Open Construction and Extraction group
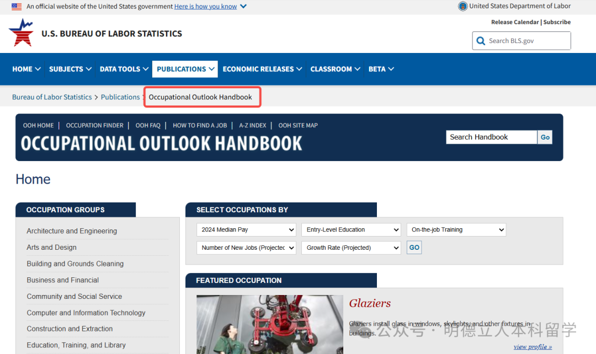Image resolution: width=596 pixels, height=354 pixels. (x=70, y=329)
